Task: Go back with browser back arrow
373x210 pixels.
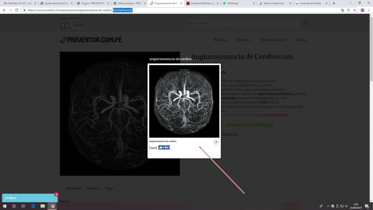Action: pos(4,10)
